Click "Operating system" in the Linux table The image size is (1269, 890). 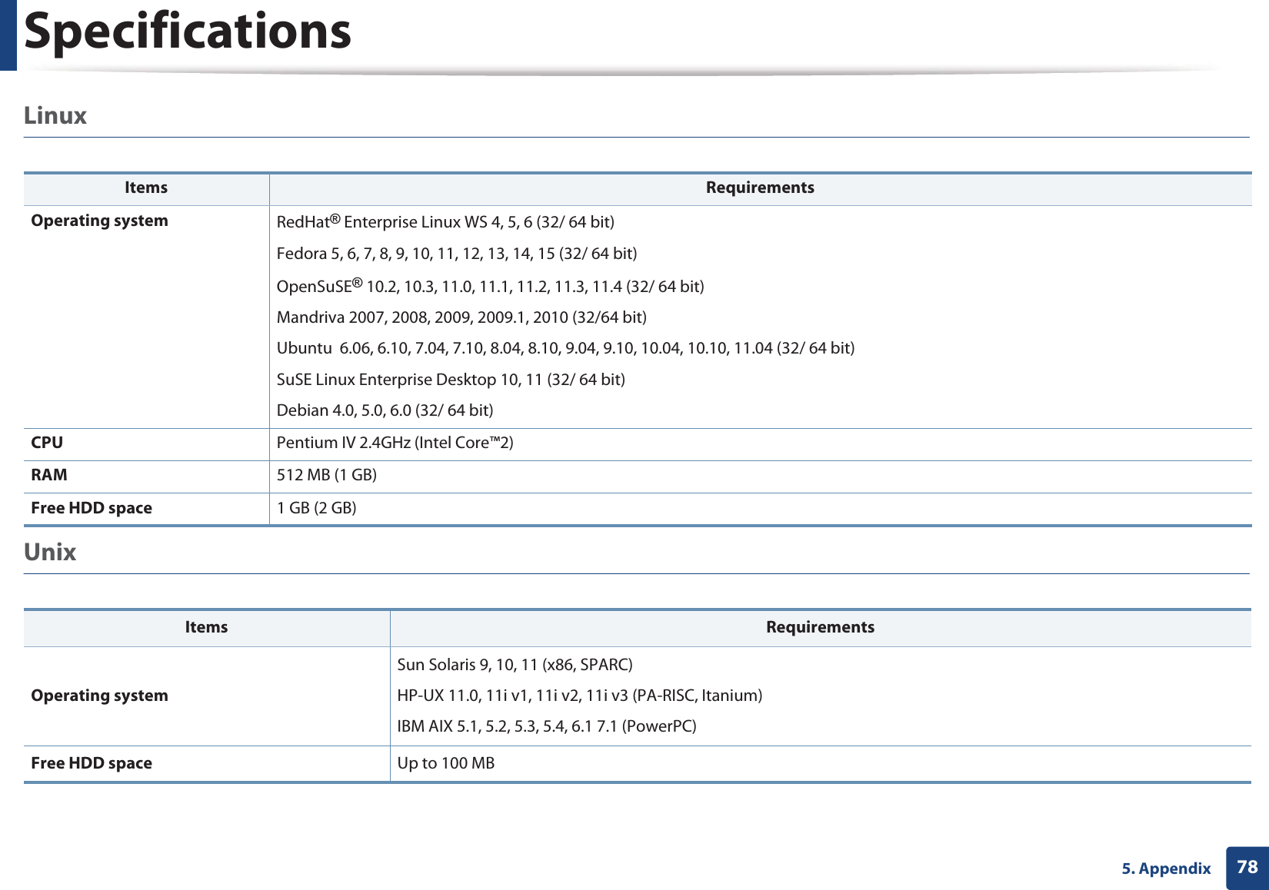pyautogui.click(x=99, y=221)
